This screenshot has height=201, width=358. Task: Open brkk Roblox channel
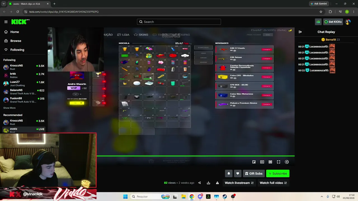(x=24, y=75)
